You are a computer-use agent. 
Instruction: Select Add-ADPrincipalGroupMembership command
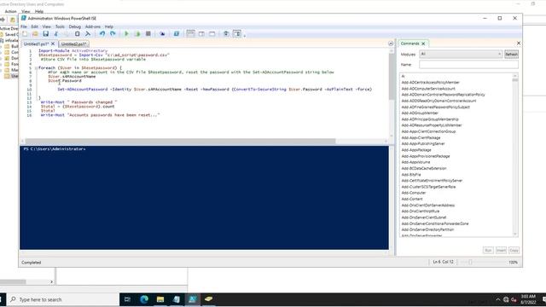tap(430, 119)
